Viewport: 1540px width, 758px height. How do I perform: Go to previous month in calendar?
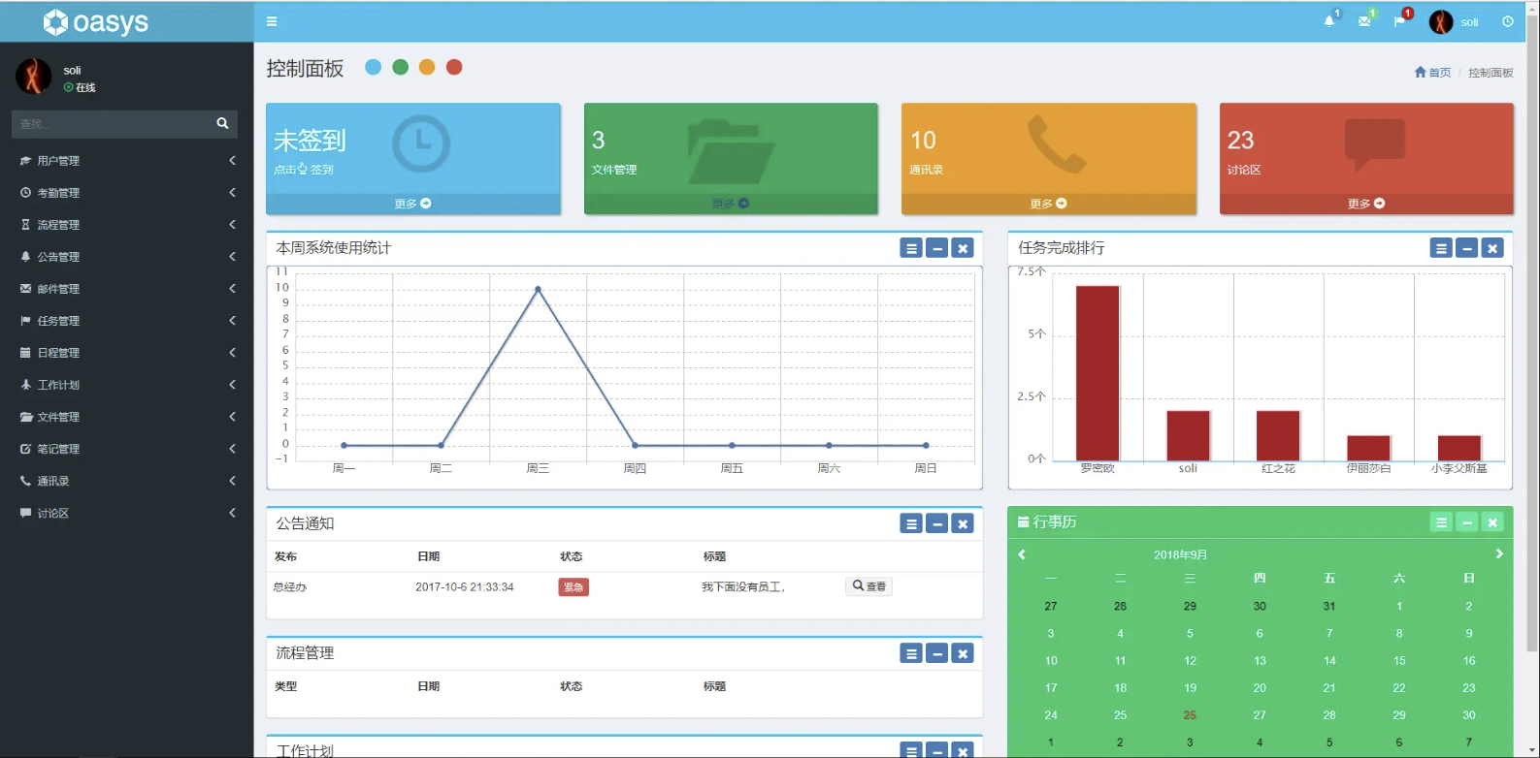coord(1022,554)
